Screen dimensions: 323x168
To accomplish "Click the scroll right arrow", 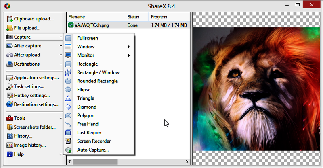I will [187, 162].
